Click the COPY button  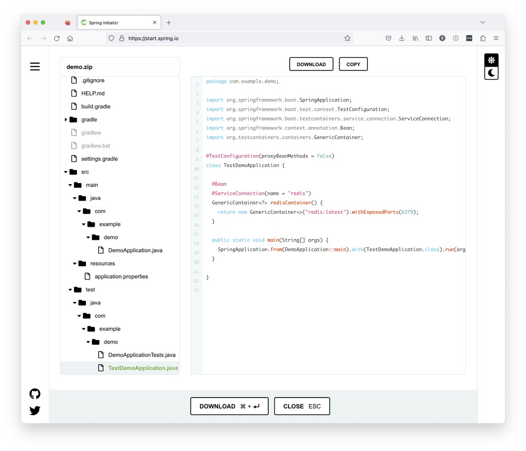353,64
